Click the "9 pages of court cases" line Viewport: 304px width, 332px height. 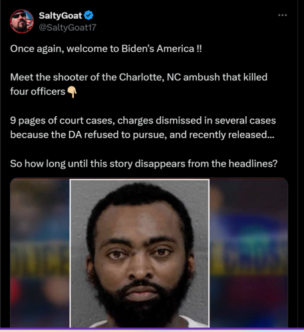click(143, 120)
